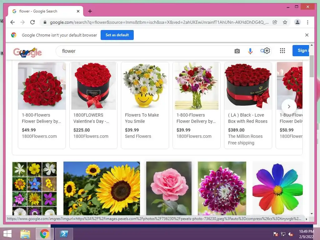Click the Send Flowers seller name
320x240 pixels.
click(138, 136)
